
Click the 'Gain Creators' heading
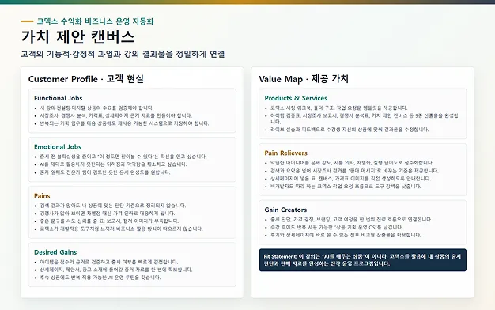pos(285,210)
